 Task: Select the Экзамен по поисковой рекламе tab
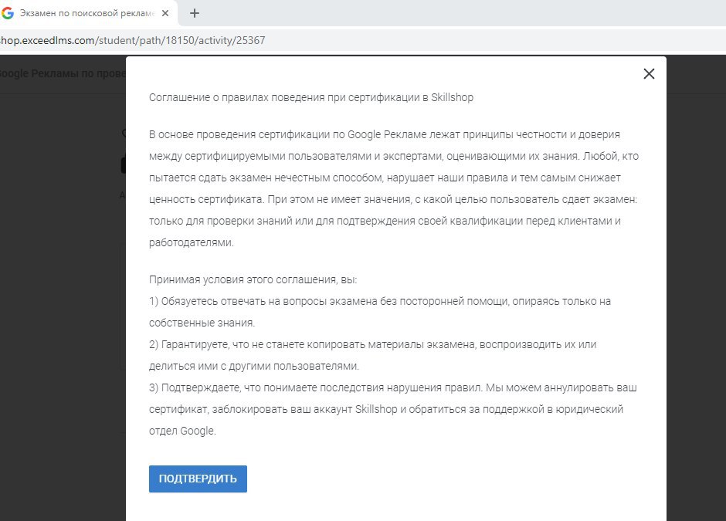point(88,13)
